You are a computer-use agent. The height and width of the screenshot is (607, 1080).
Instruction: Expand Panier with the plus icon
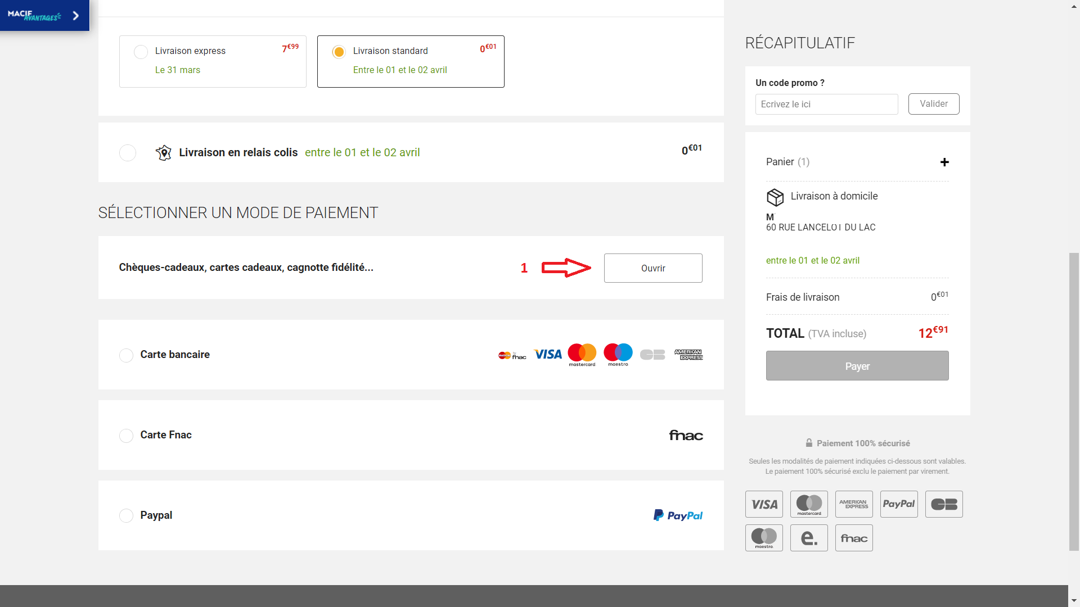(x=944, y=162)
